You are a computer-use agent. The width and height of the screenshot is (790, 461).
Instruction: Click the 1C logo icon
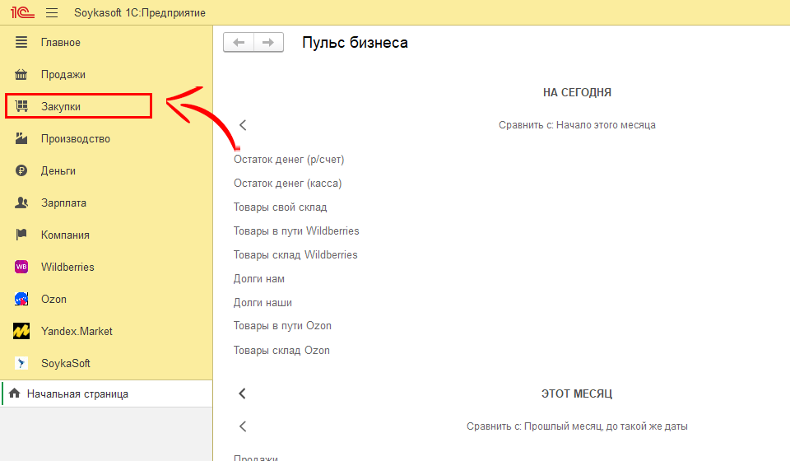click(x=21, y=13)
